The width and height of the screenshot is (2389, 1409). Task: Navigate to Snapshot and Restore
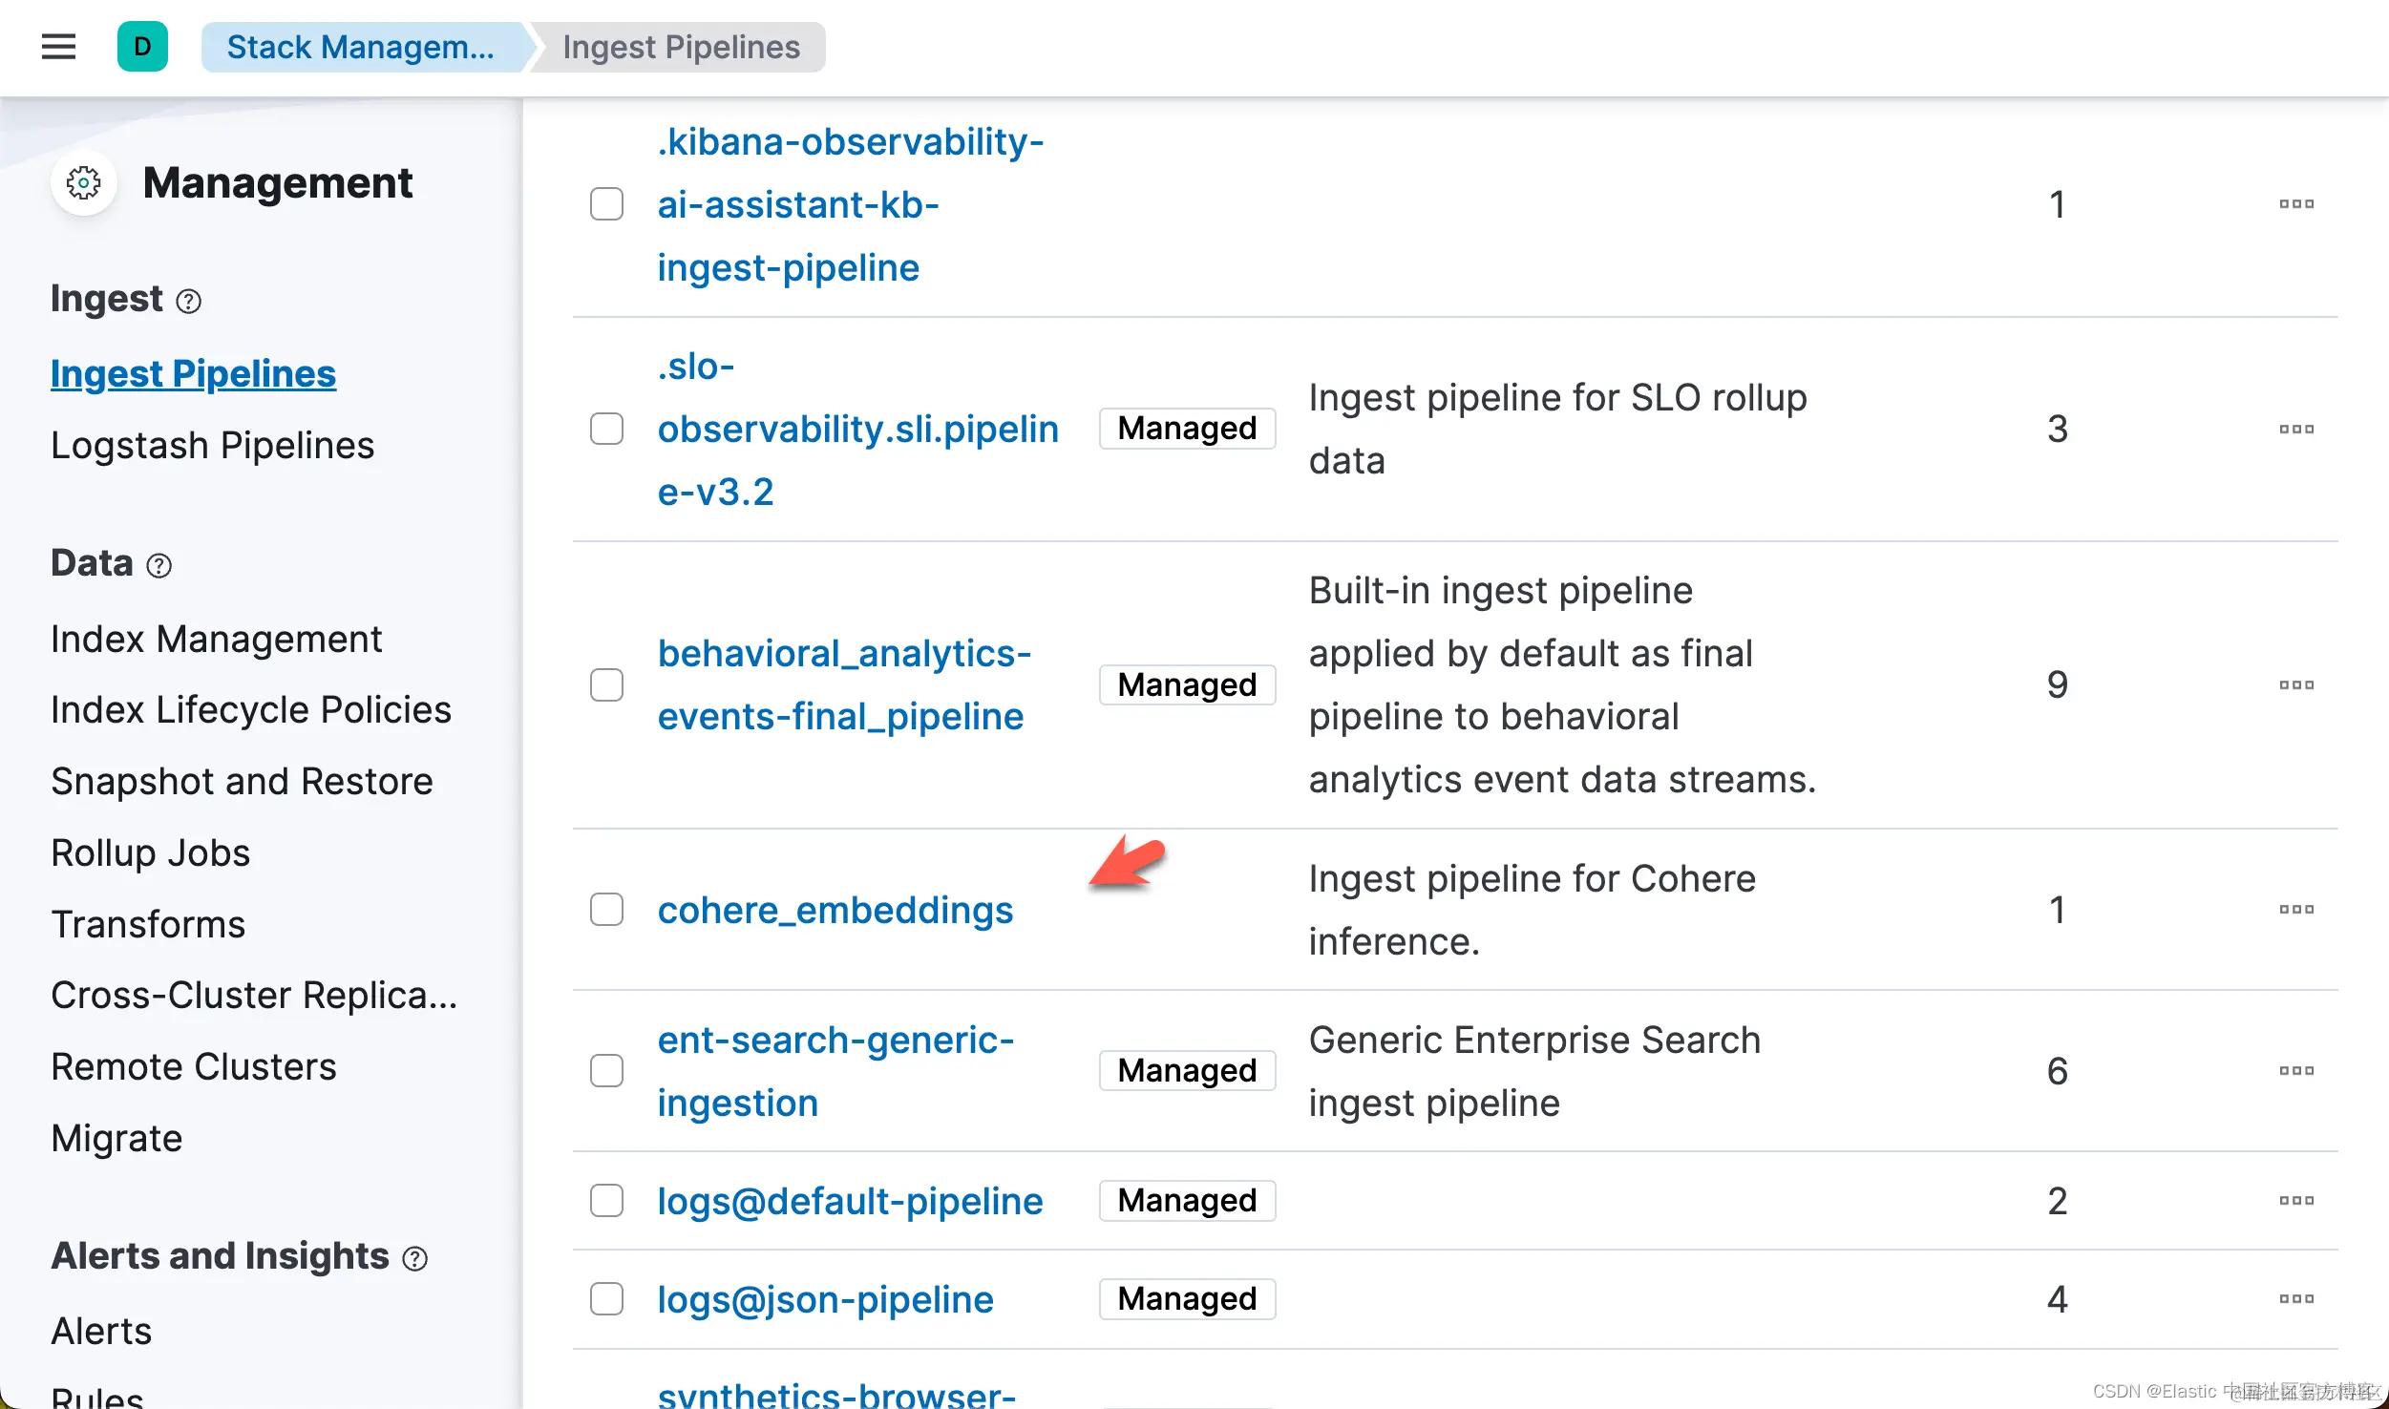(242, 781)
